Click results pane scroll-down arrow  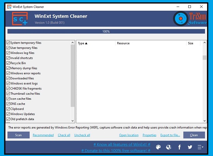(204, 121)
